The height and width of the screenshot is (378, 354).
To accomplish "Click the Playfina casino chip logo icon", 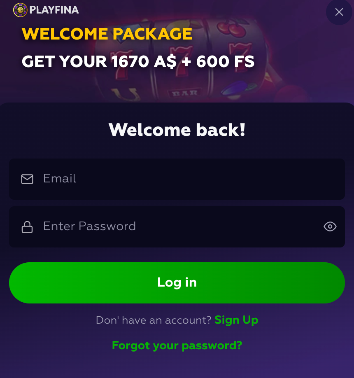I will [20, 10].
